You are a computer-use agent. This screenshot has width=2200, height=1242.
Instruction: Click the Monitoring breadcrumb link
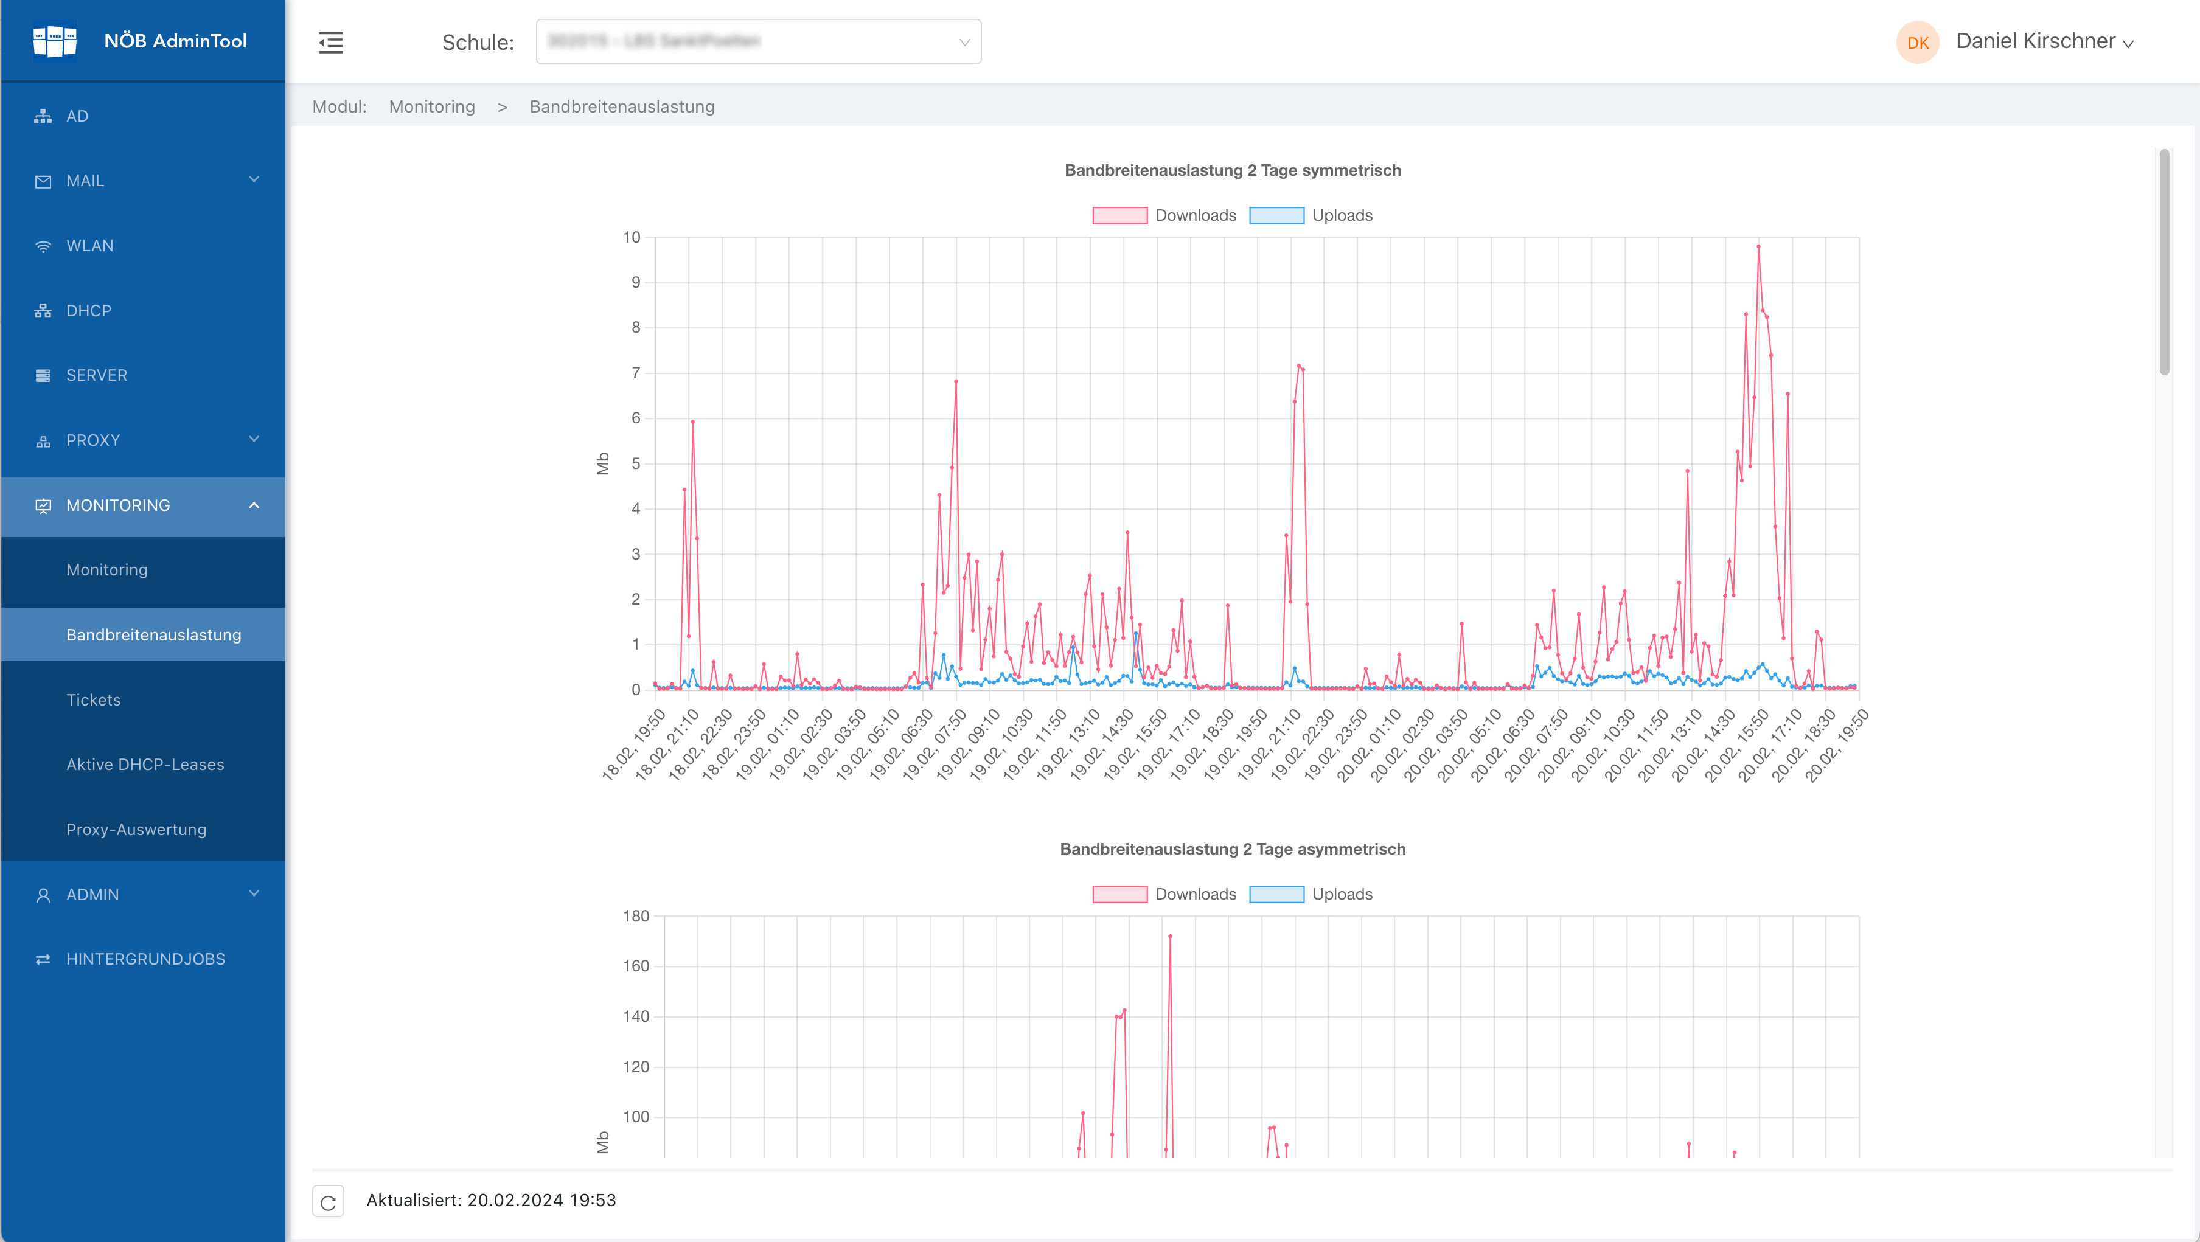coord(432,106)
